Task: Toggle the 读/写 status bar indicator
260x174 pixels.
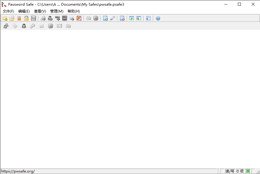Action: tap(230, 171)
